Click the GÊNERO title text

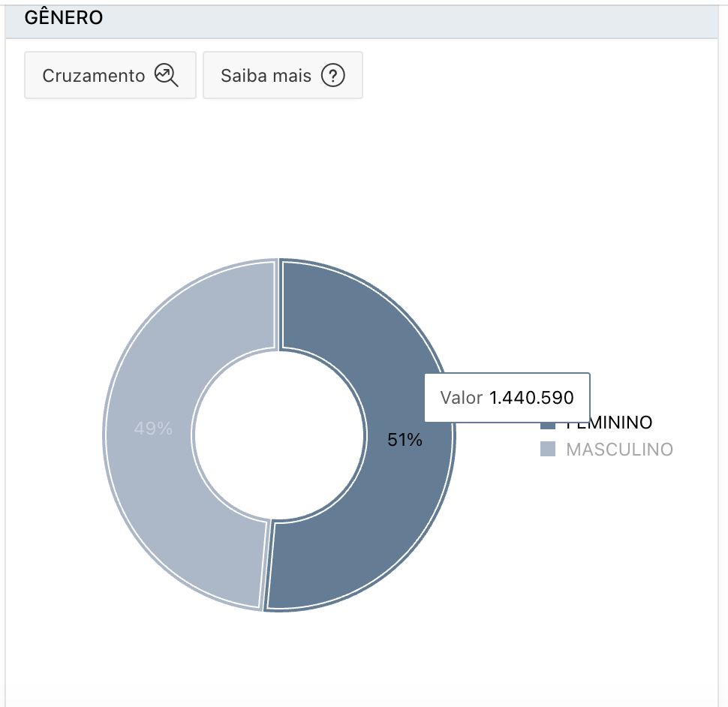tap(64, 18)
